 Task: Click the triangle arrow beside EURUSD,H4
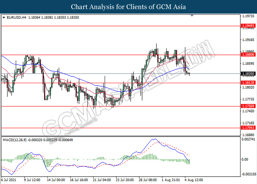pyautogui.click(x=4, y=17)
